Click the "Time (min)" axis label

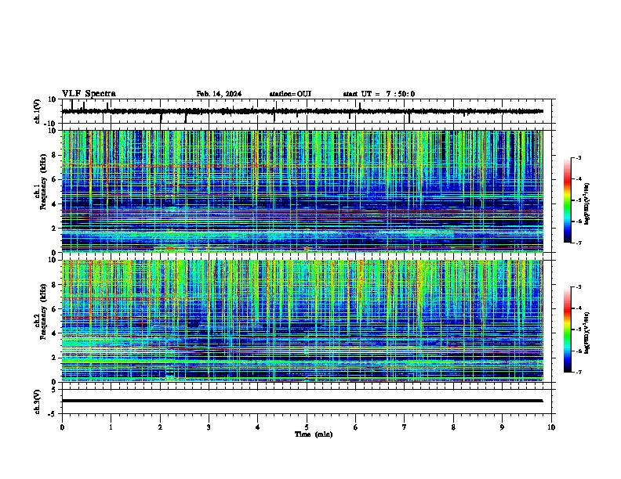[314, 434]
